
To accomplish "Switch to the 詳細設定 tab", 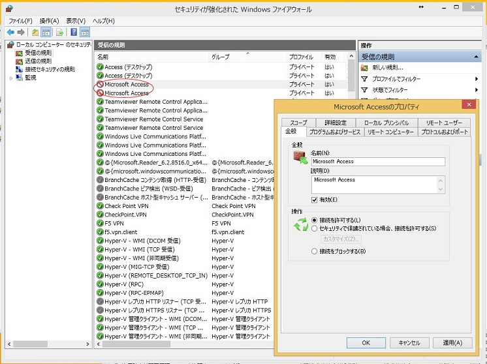I will pyautogui.click(x=336, y=123).
